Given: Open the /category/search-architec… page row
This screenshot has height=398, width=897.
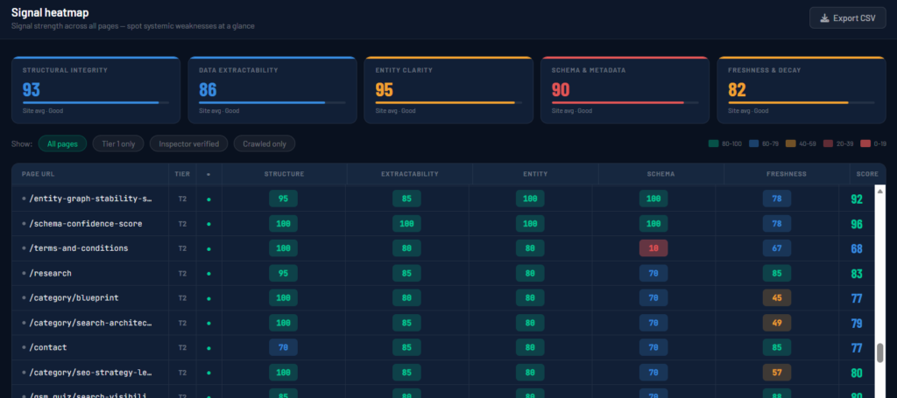Looking at the screenshot, I should pyautogui.click(x=443, y=323).
